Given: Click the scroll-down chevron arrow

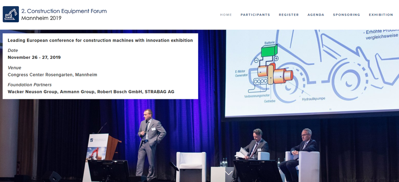Looking at the screenshot, I should click(229, 173).
